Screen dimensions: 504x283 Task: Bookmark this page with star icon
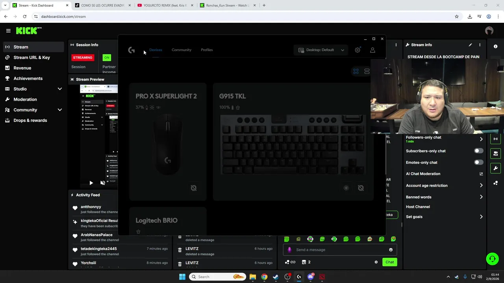(457, 17)
